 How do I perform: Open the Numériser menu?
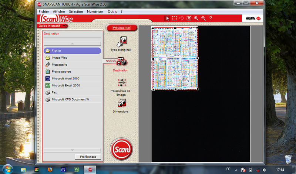95,12
